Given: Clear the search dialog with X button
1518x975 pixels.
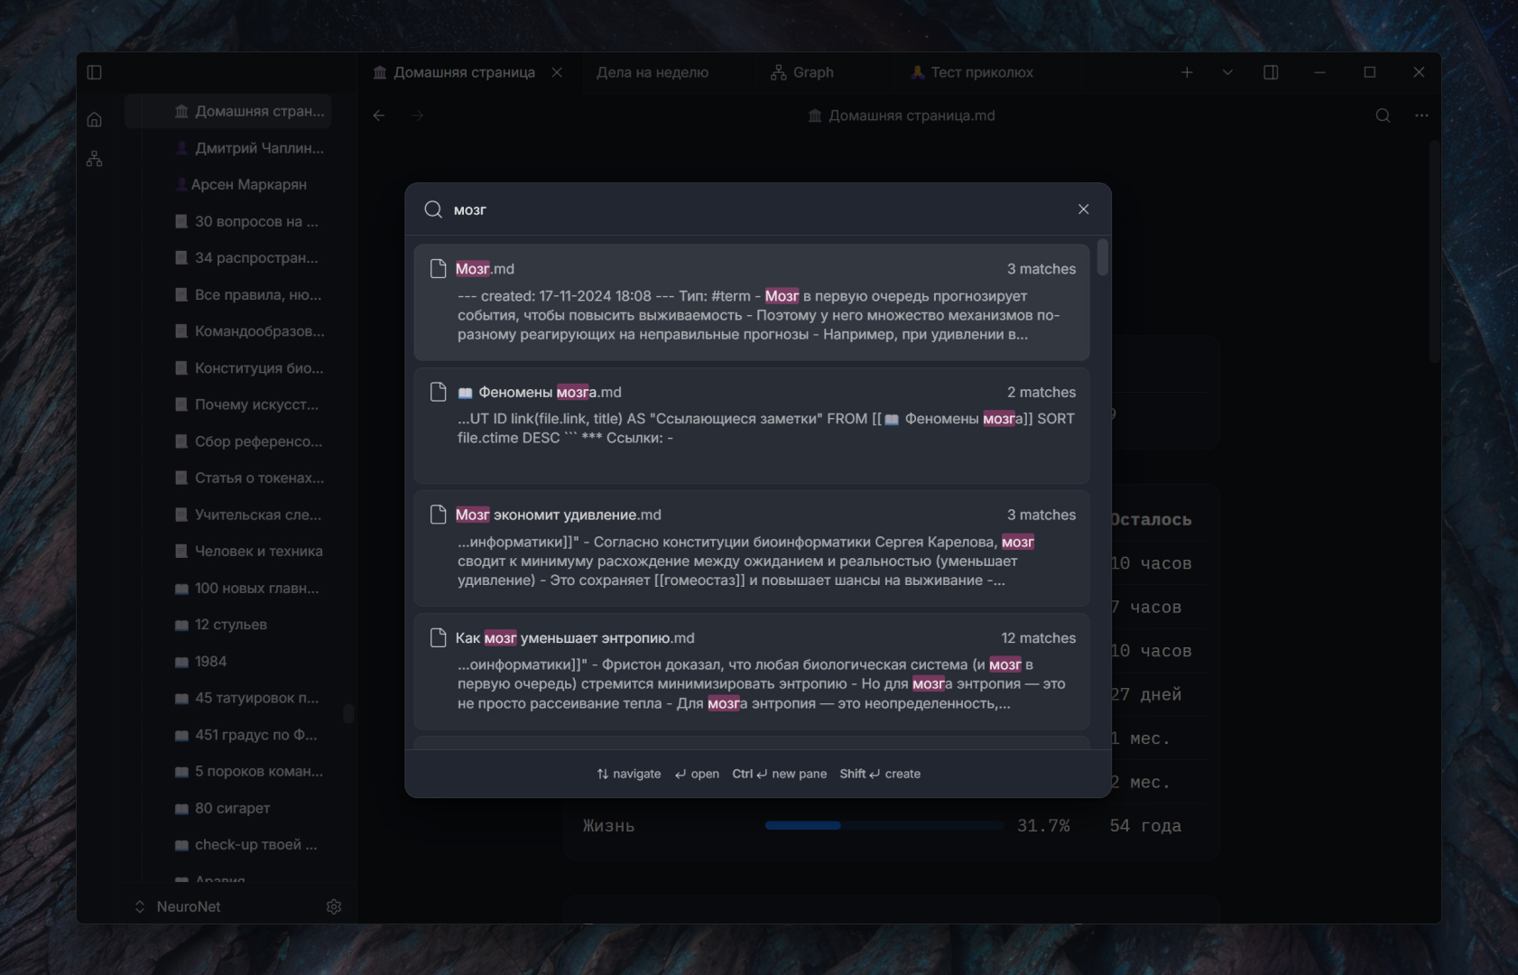Looking at the screenshot, I should coord(1083,209).
